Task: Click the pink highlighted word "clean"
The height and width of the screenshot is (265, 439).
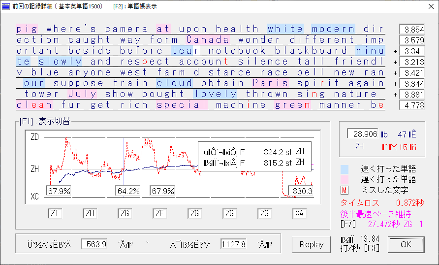Action: point(34,105)
